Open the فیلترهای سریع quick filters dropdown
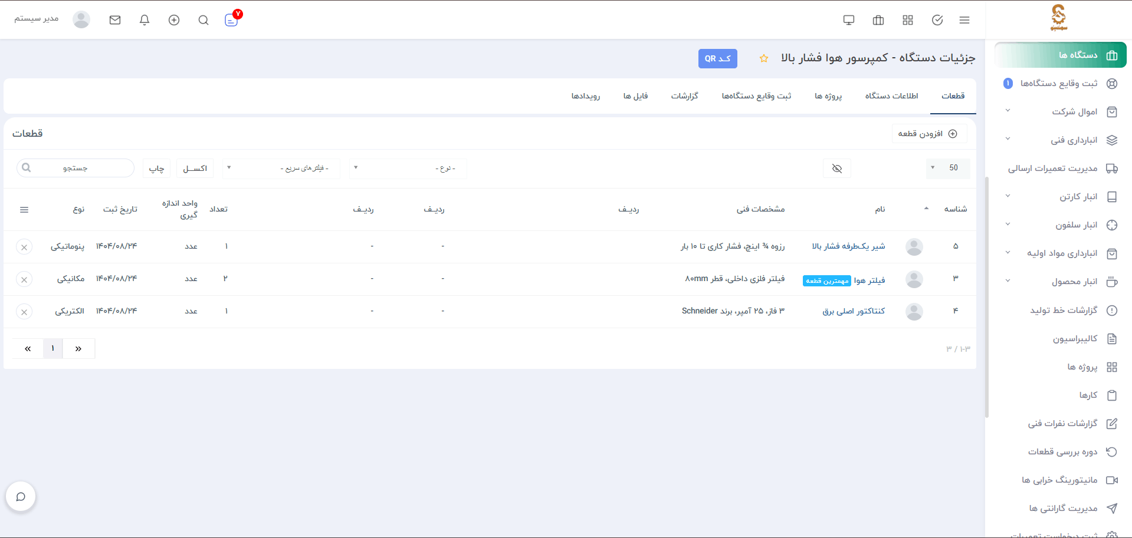1132x538 pixels. (x=281, y=168)
